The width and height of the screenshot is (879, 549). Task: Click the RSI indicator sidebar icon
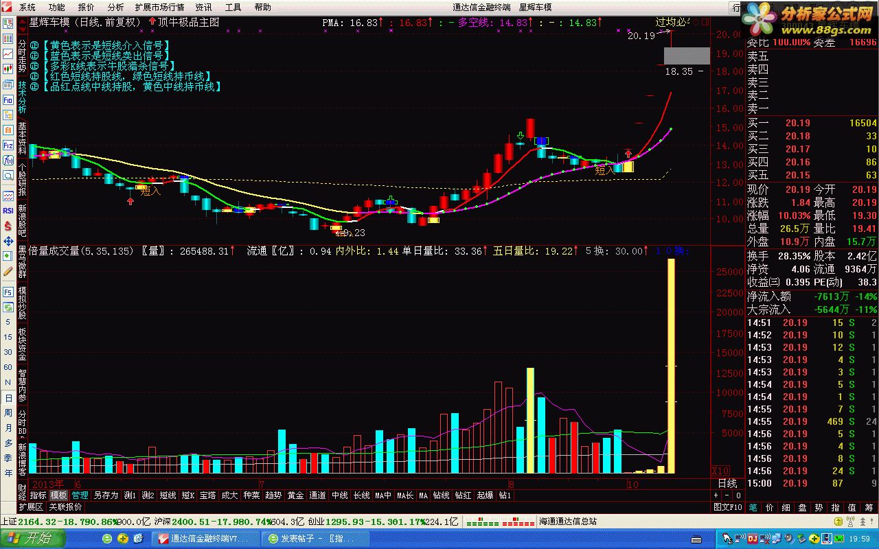(x=8, y=210)
